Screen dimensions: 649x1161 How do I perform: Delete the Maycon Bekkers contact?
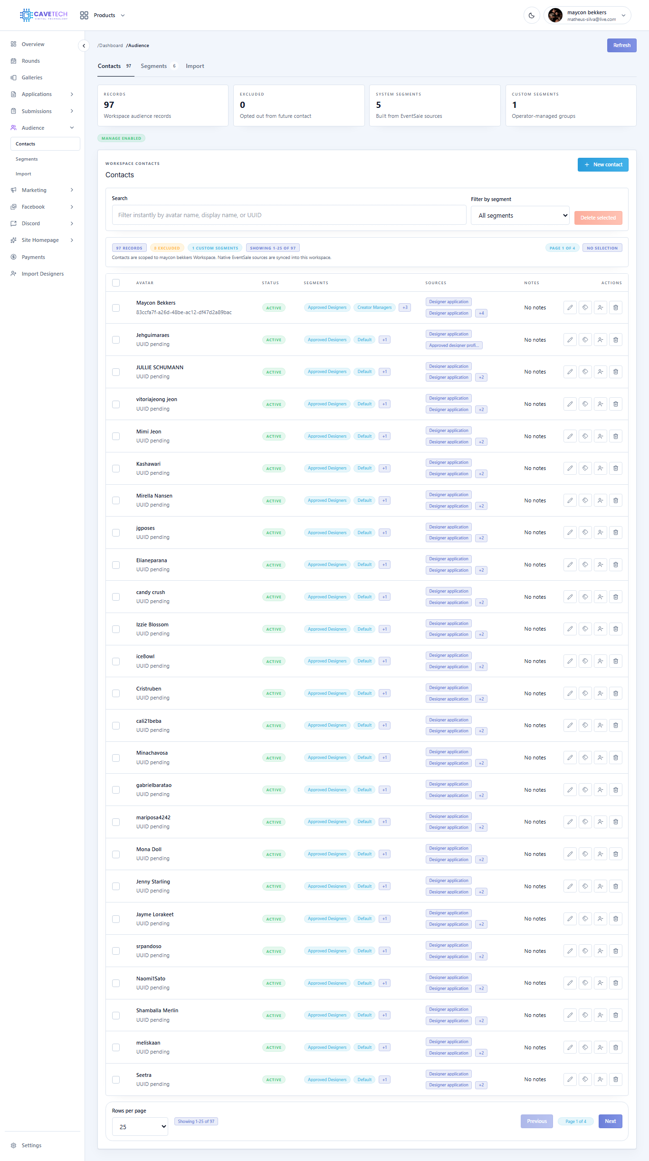point(616,307)
